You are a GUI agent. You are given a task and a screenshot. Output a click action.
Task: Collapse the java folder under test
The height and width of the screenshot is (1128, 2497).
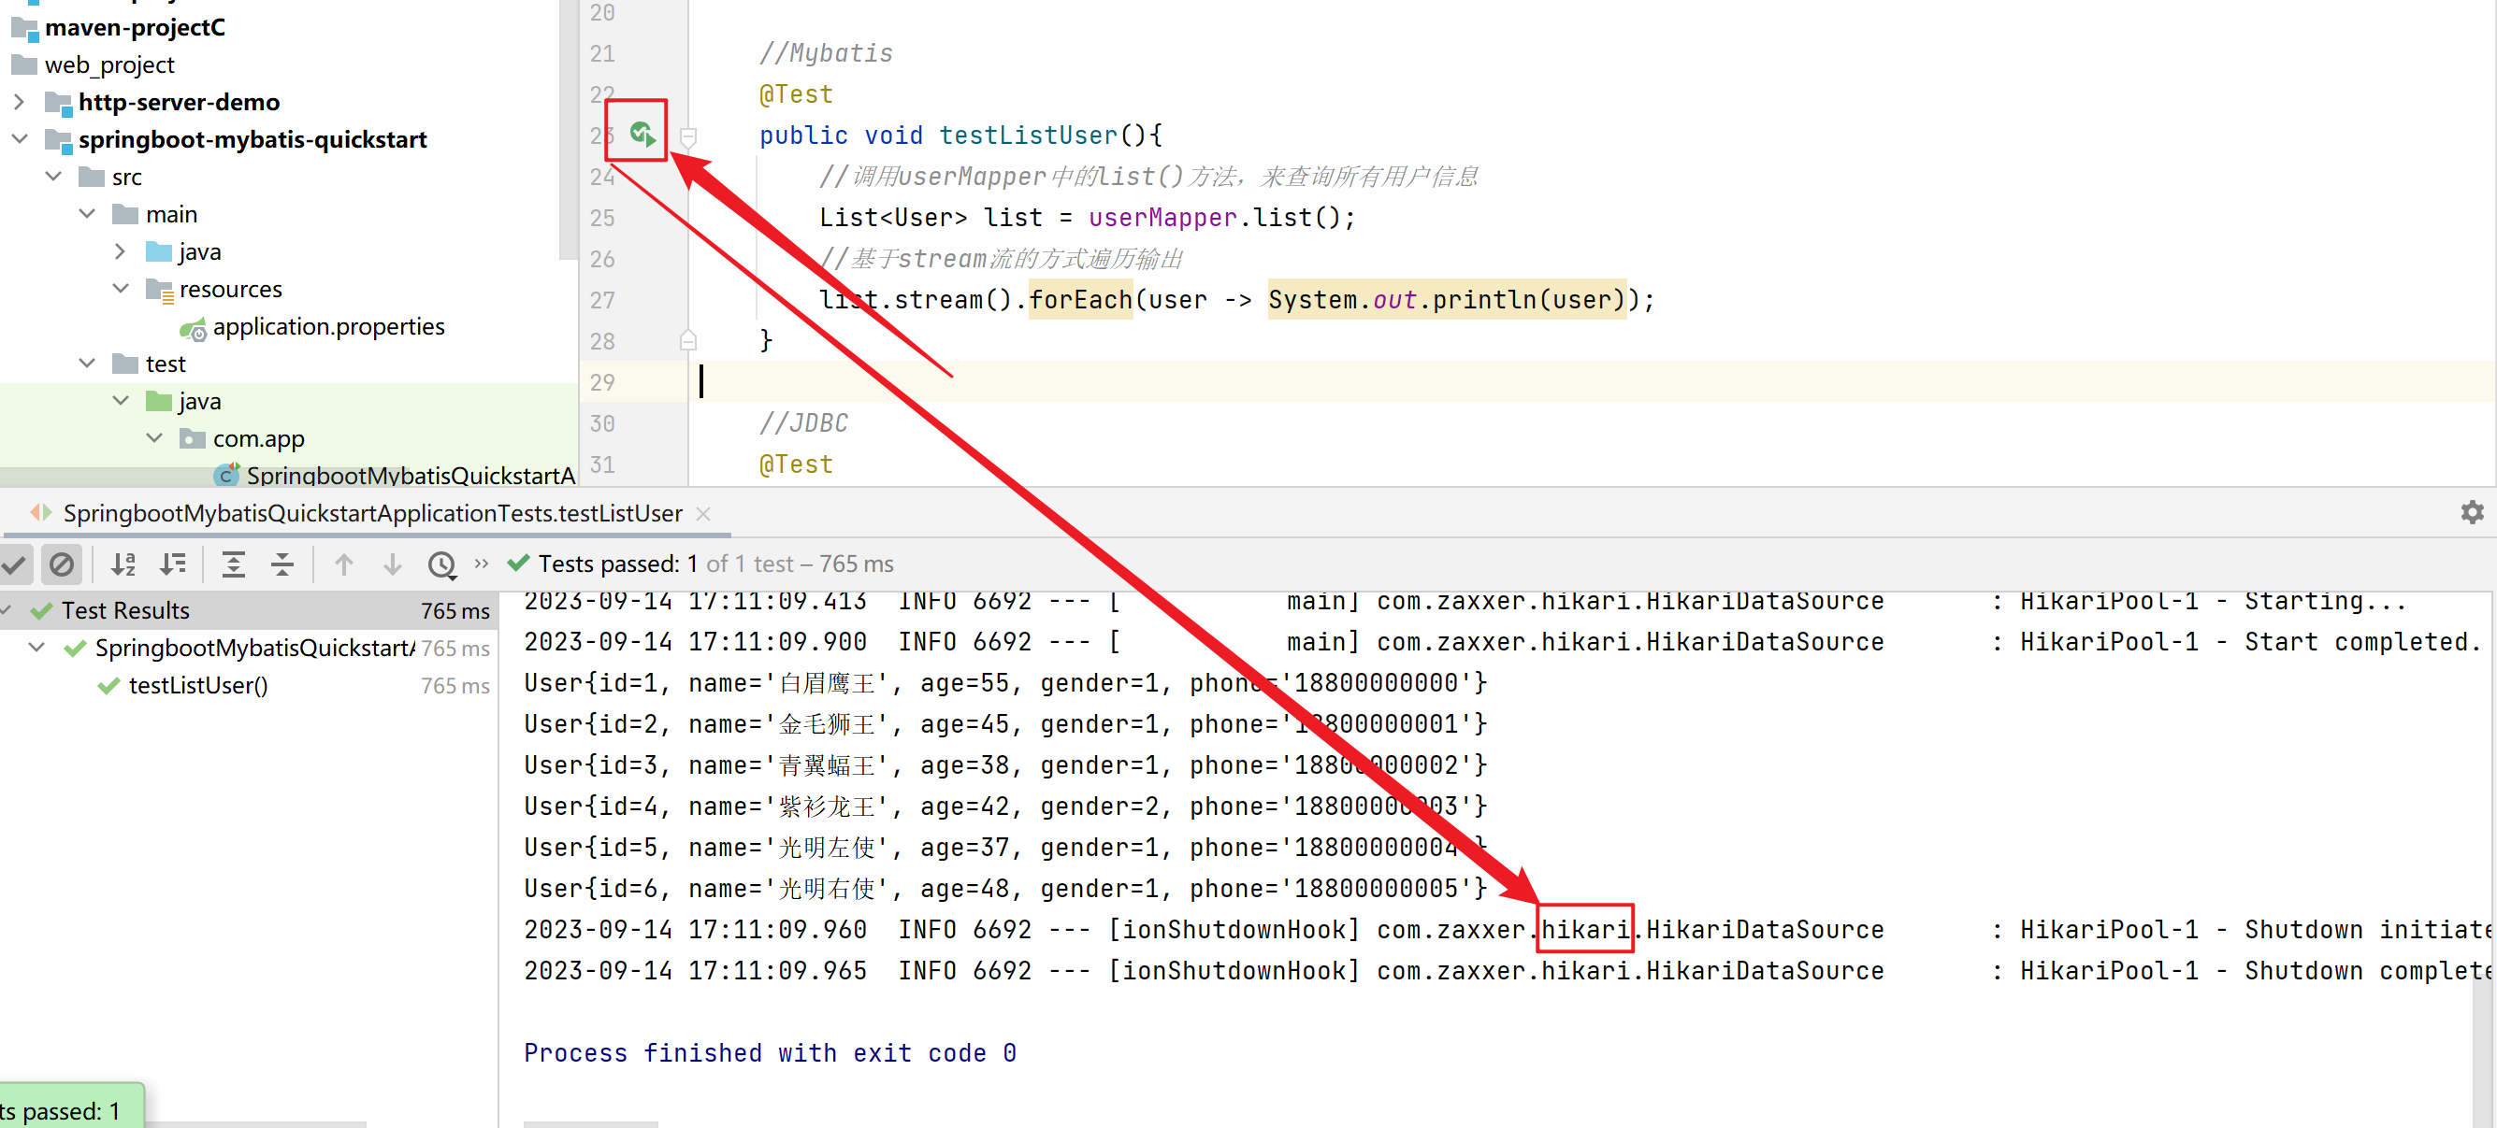[x=121, y=401]
